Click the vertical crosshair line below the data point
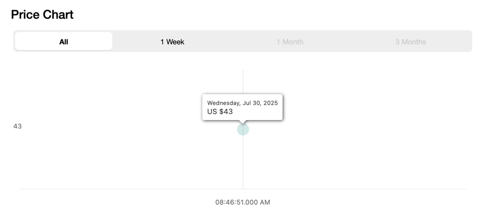The width and height of the screenshot is (477, 216). 243,162
